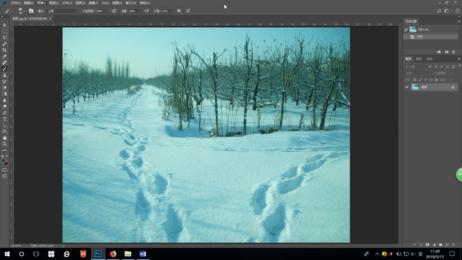Toggle Quick Mask mode

(5, 170)
